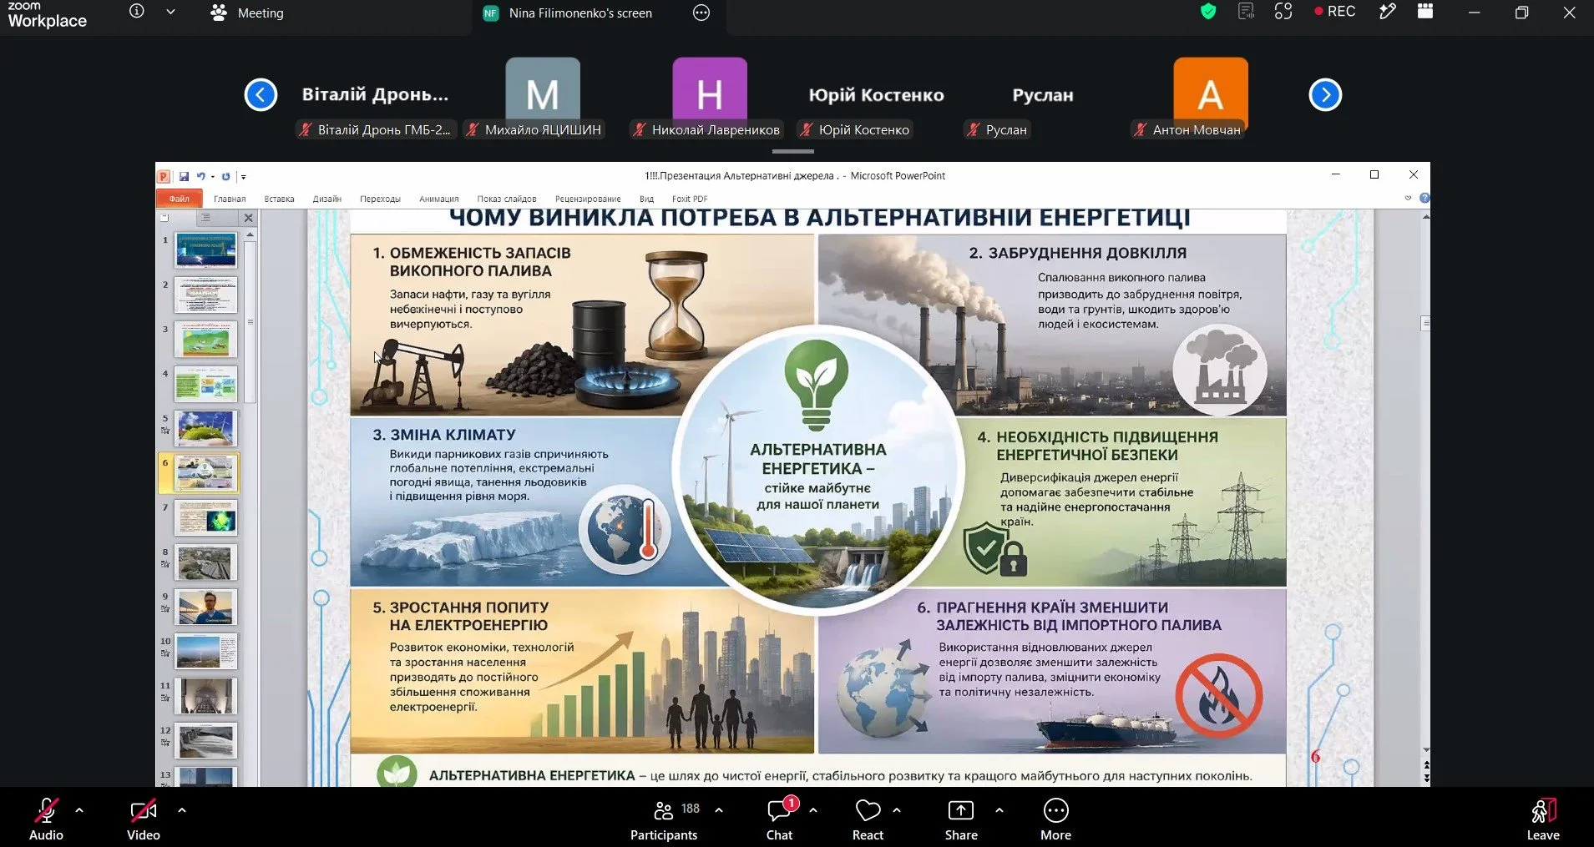Open the Meeting tab

click(x=248, y=13)
